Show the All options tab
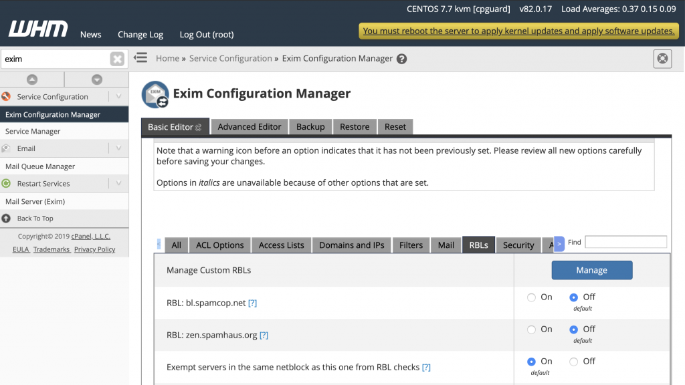Screen dimensions: 685x385 (176, 245)
